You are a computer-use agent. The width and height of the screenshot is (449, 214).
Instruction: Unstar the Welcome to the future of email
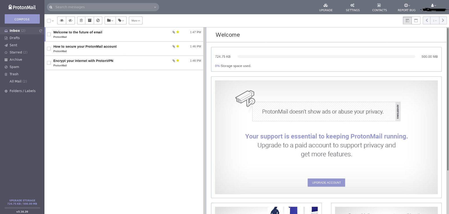[178, 32]
